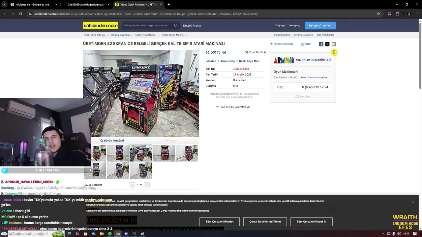Click Çerez Tercihlerimi Yönet button
Screen dimensions: 422x237
click(265, 222)
